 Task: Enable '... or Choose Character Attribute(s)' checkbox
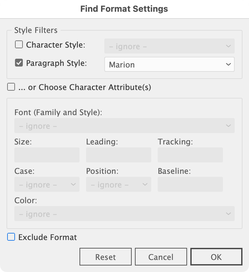(x=11, y=87)
